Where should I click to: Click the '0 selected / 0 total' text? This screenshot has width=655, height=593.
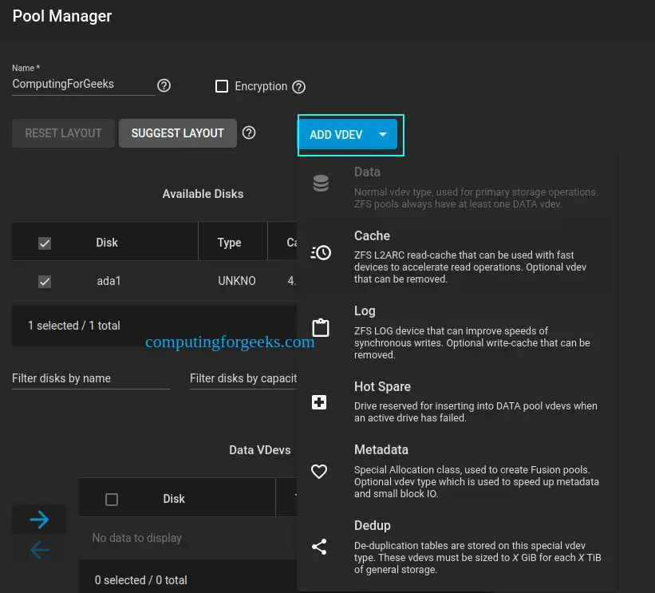(140, 580)
